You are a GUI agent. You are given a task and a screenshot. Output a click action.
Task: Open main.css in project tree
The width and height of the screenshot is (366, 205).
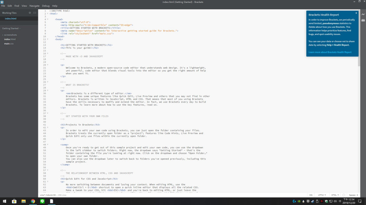click(9, 44)
